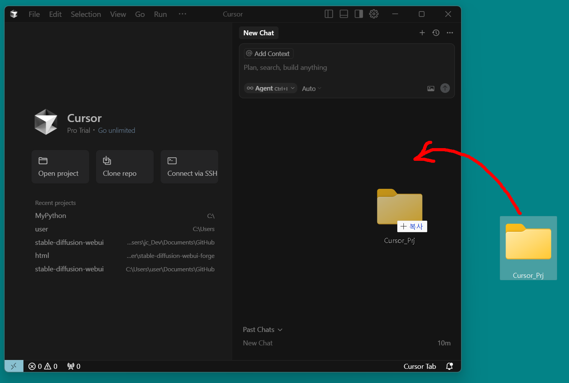569x383 pixels.
Task: Open the View menu
Action: pyautogui.click(x=118, y=14)
